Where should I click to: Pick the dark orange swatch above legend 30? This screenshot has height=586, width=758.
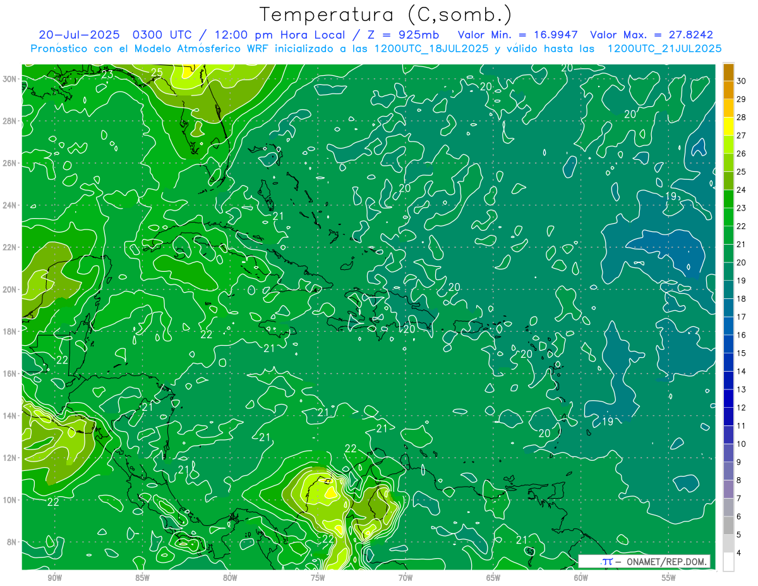click(728, 72)
